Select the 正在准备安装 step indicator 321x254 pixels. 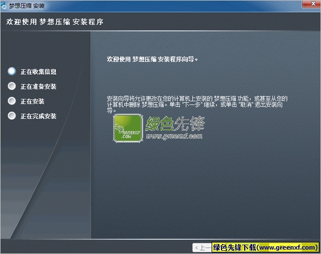coord(12,86)
